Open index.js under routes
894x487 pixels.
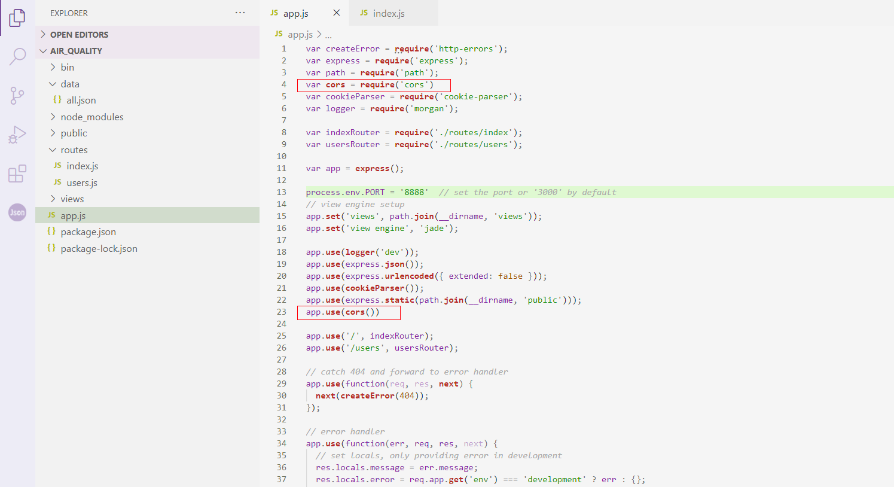coord(83,166)
